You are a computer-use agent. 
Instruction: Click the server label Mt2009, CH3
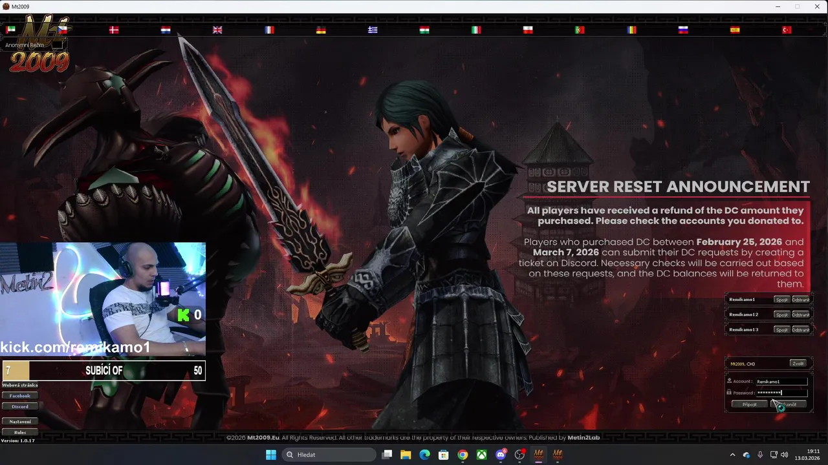(x=743, y=364)
